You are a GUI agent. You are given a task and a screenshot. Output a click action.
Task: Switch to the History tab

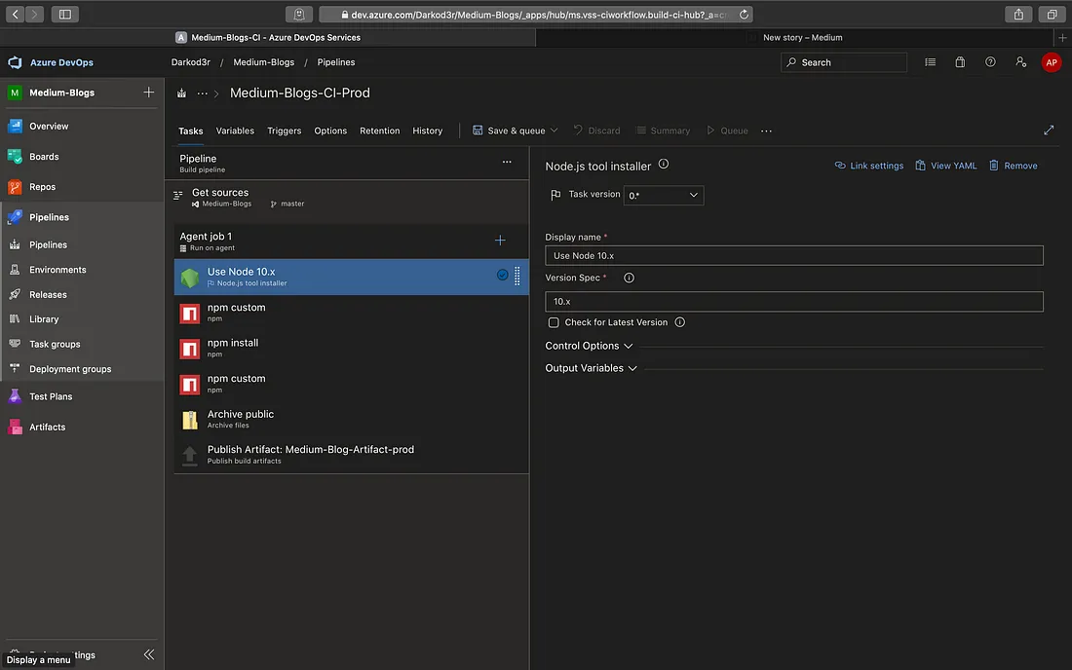tap(427, 130)
